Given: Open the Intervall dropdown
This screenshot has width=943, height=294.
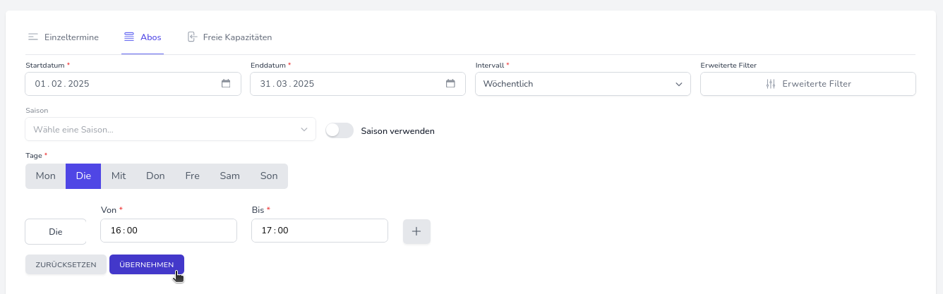Looking at the screenshot, I should (x=583, y=84).
